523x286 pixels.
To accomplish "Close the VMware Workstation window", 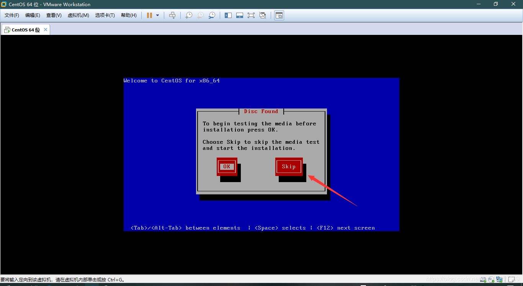I will (514, 4).
